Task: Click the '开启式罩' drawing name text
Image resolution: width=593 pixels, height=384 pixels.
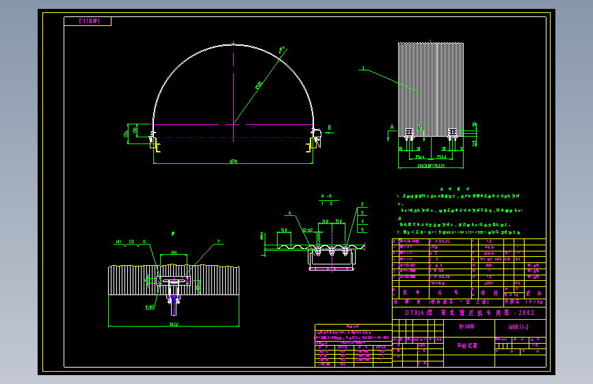Action: pos(467,346)
